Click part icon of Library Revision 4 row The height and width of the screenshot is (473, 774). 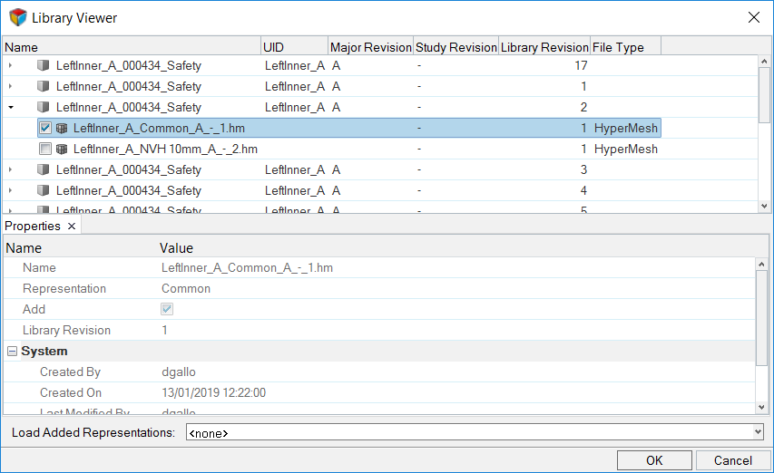44,190
